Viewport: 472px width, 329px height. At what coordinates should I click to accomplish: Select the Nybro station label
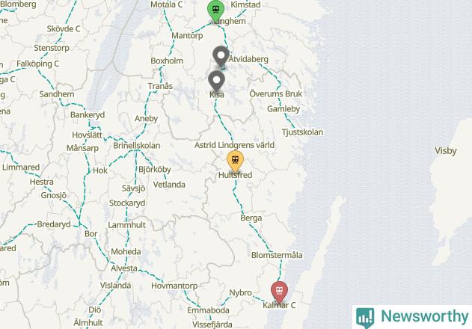[240, 292]
